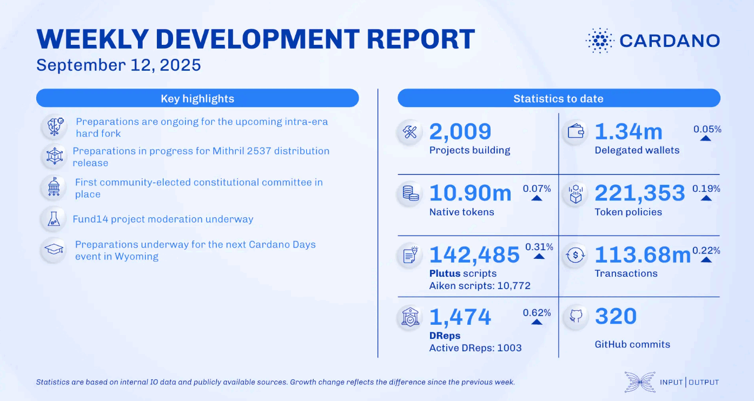
Task: Click the up arrow under 0.05%
Action: [x=706, y=138]
